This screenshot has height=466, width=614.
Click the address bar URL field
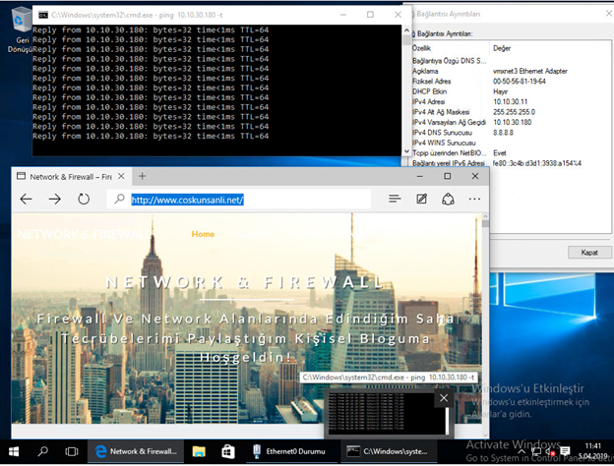239,200
